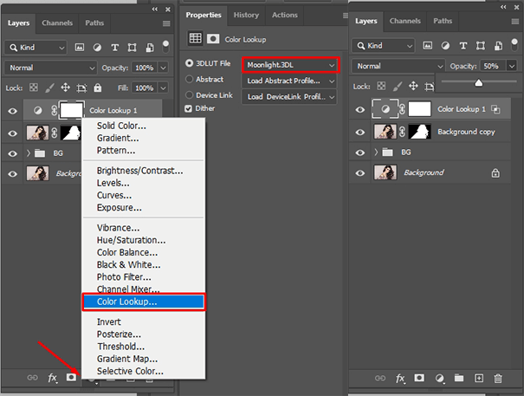Viewport: 524px width, 396px height.
Task: Lock transparent pixels in left Layers panel
Action: pos(34,88)
